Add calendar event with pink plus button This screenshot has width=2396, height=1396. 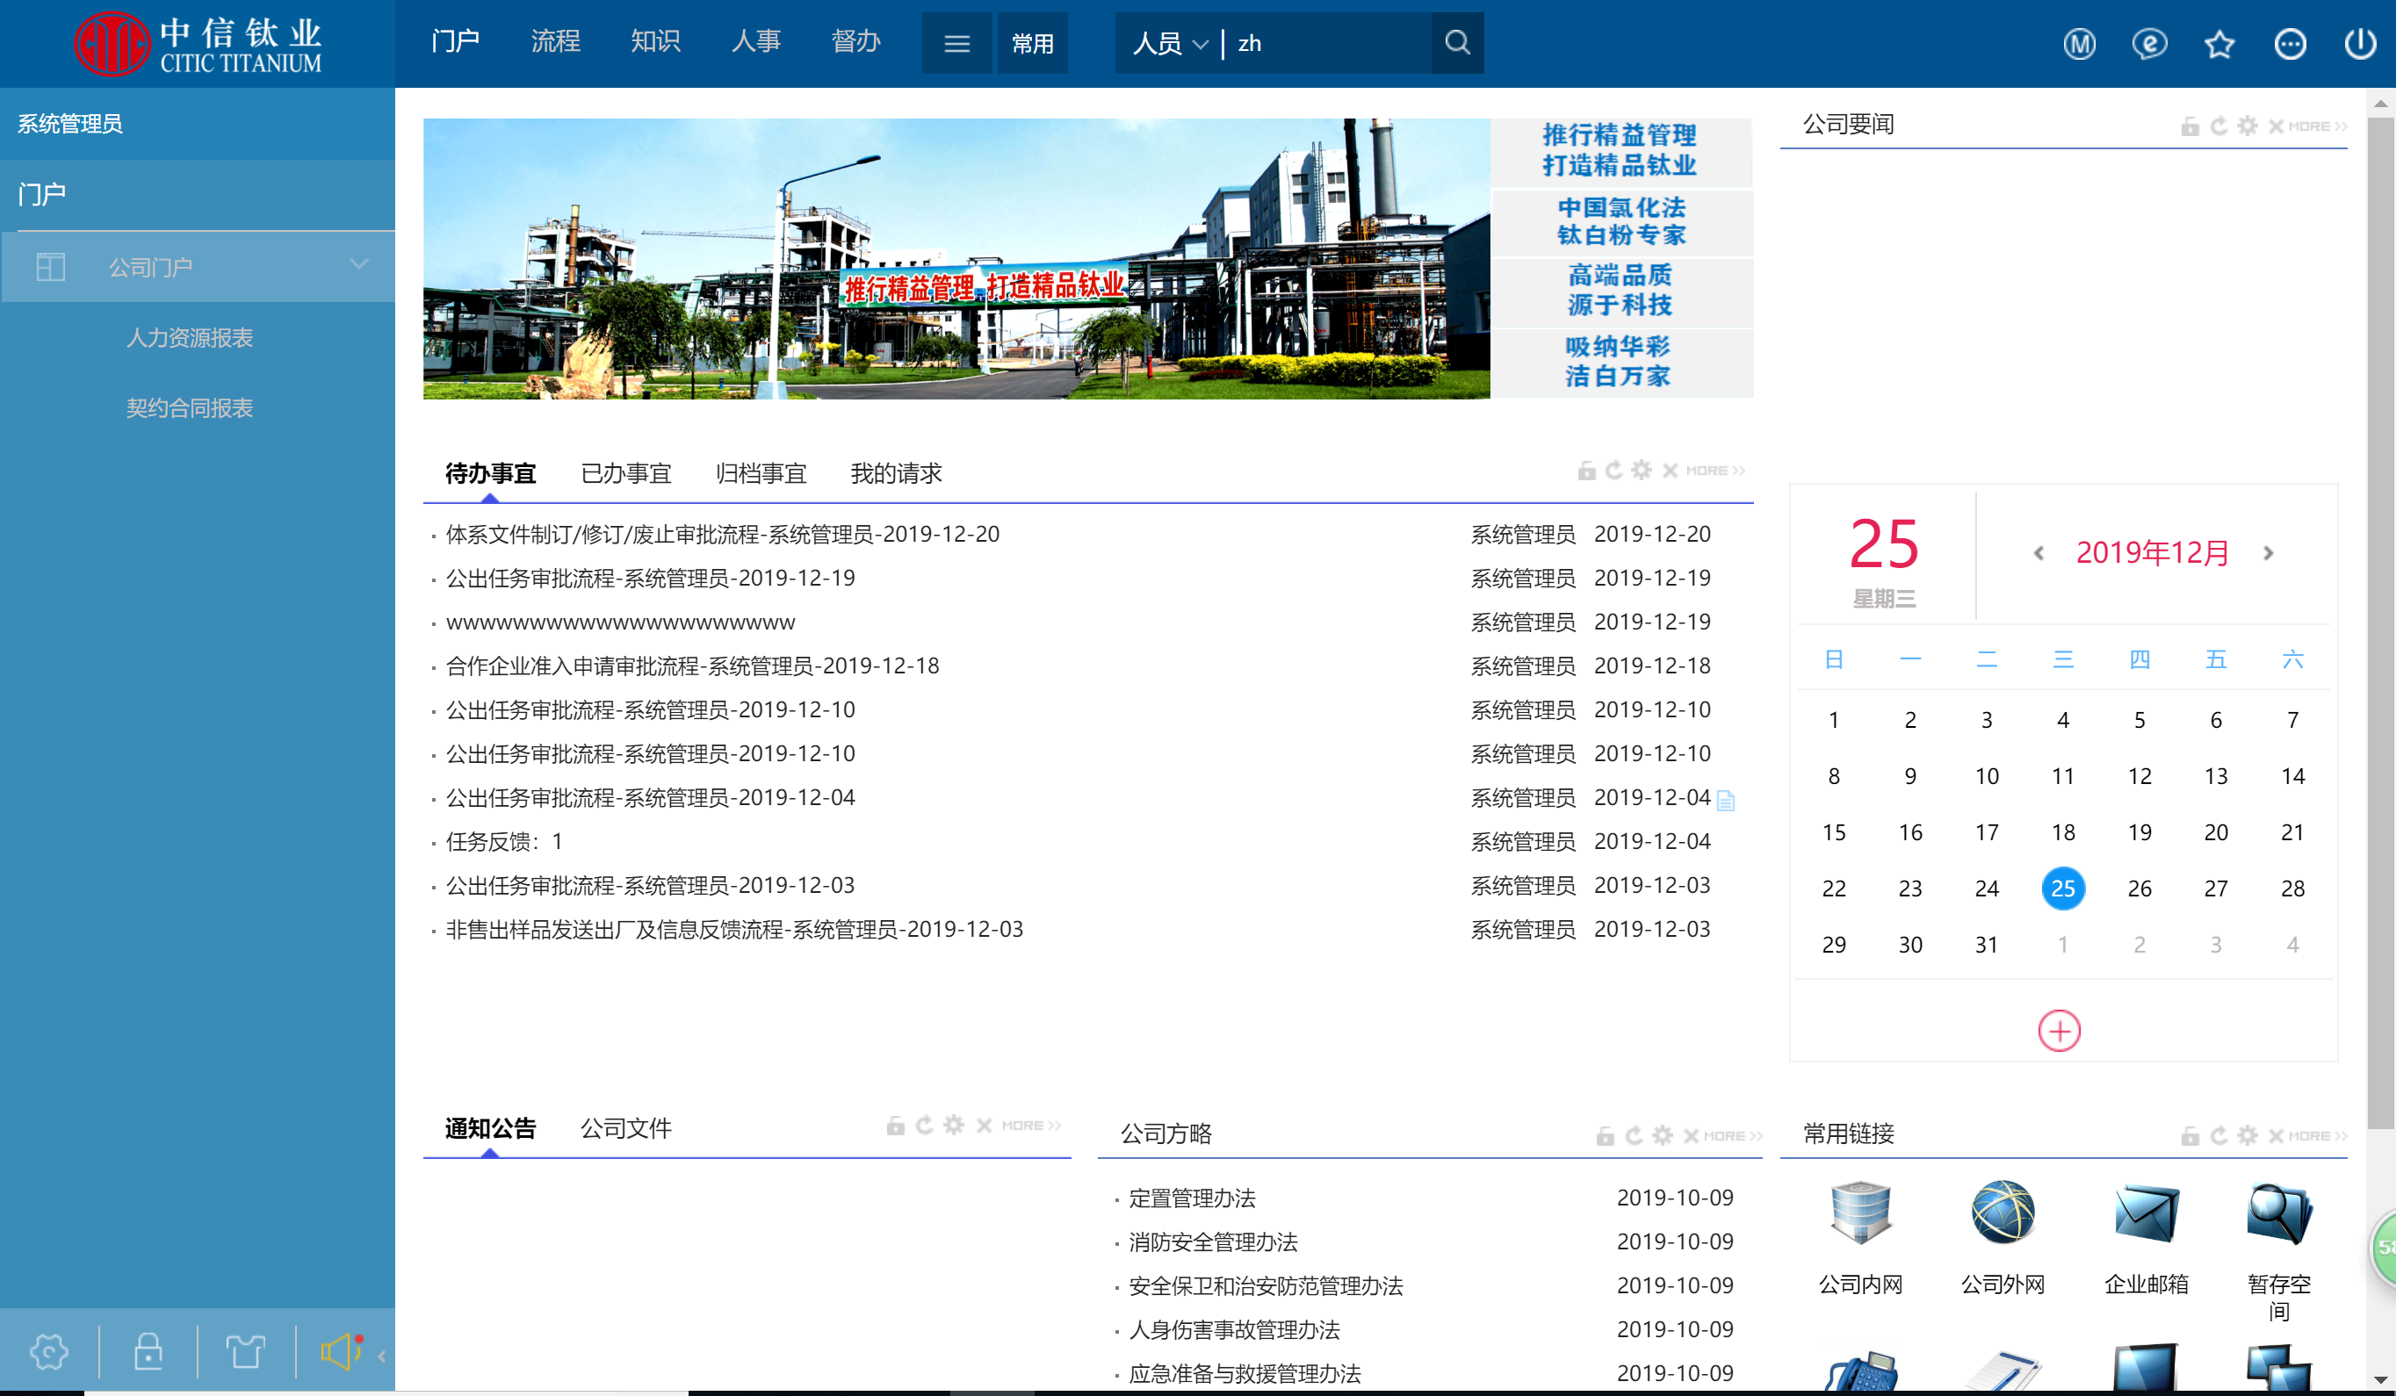[2059, 1031]
